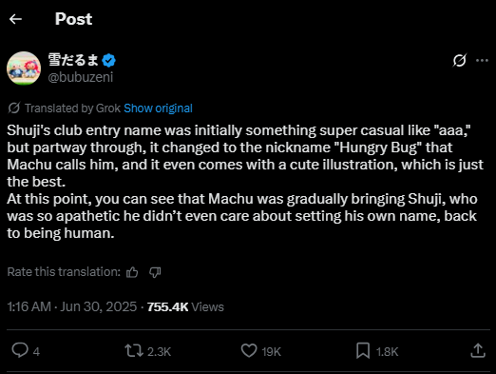Rate translation with thumbs down
The image size is (496, 374).
155,272
